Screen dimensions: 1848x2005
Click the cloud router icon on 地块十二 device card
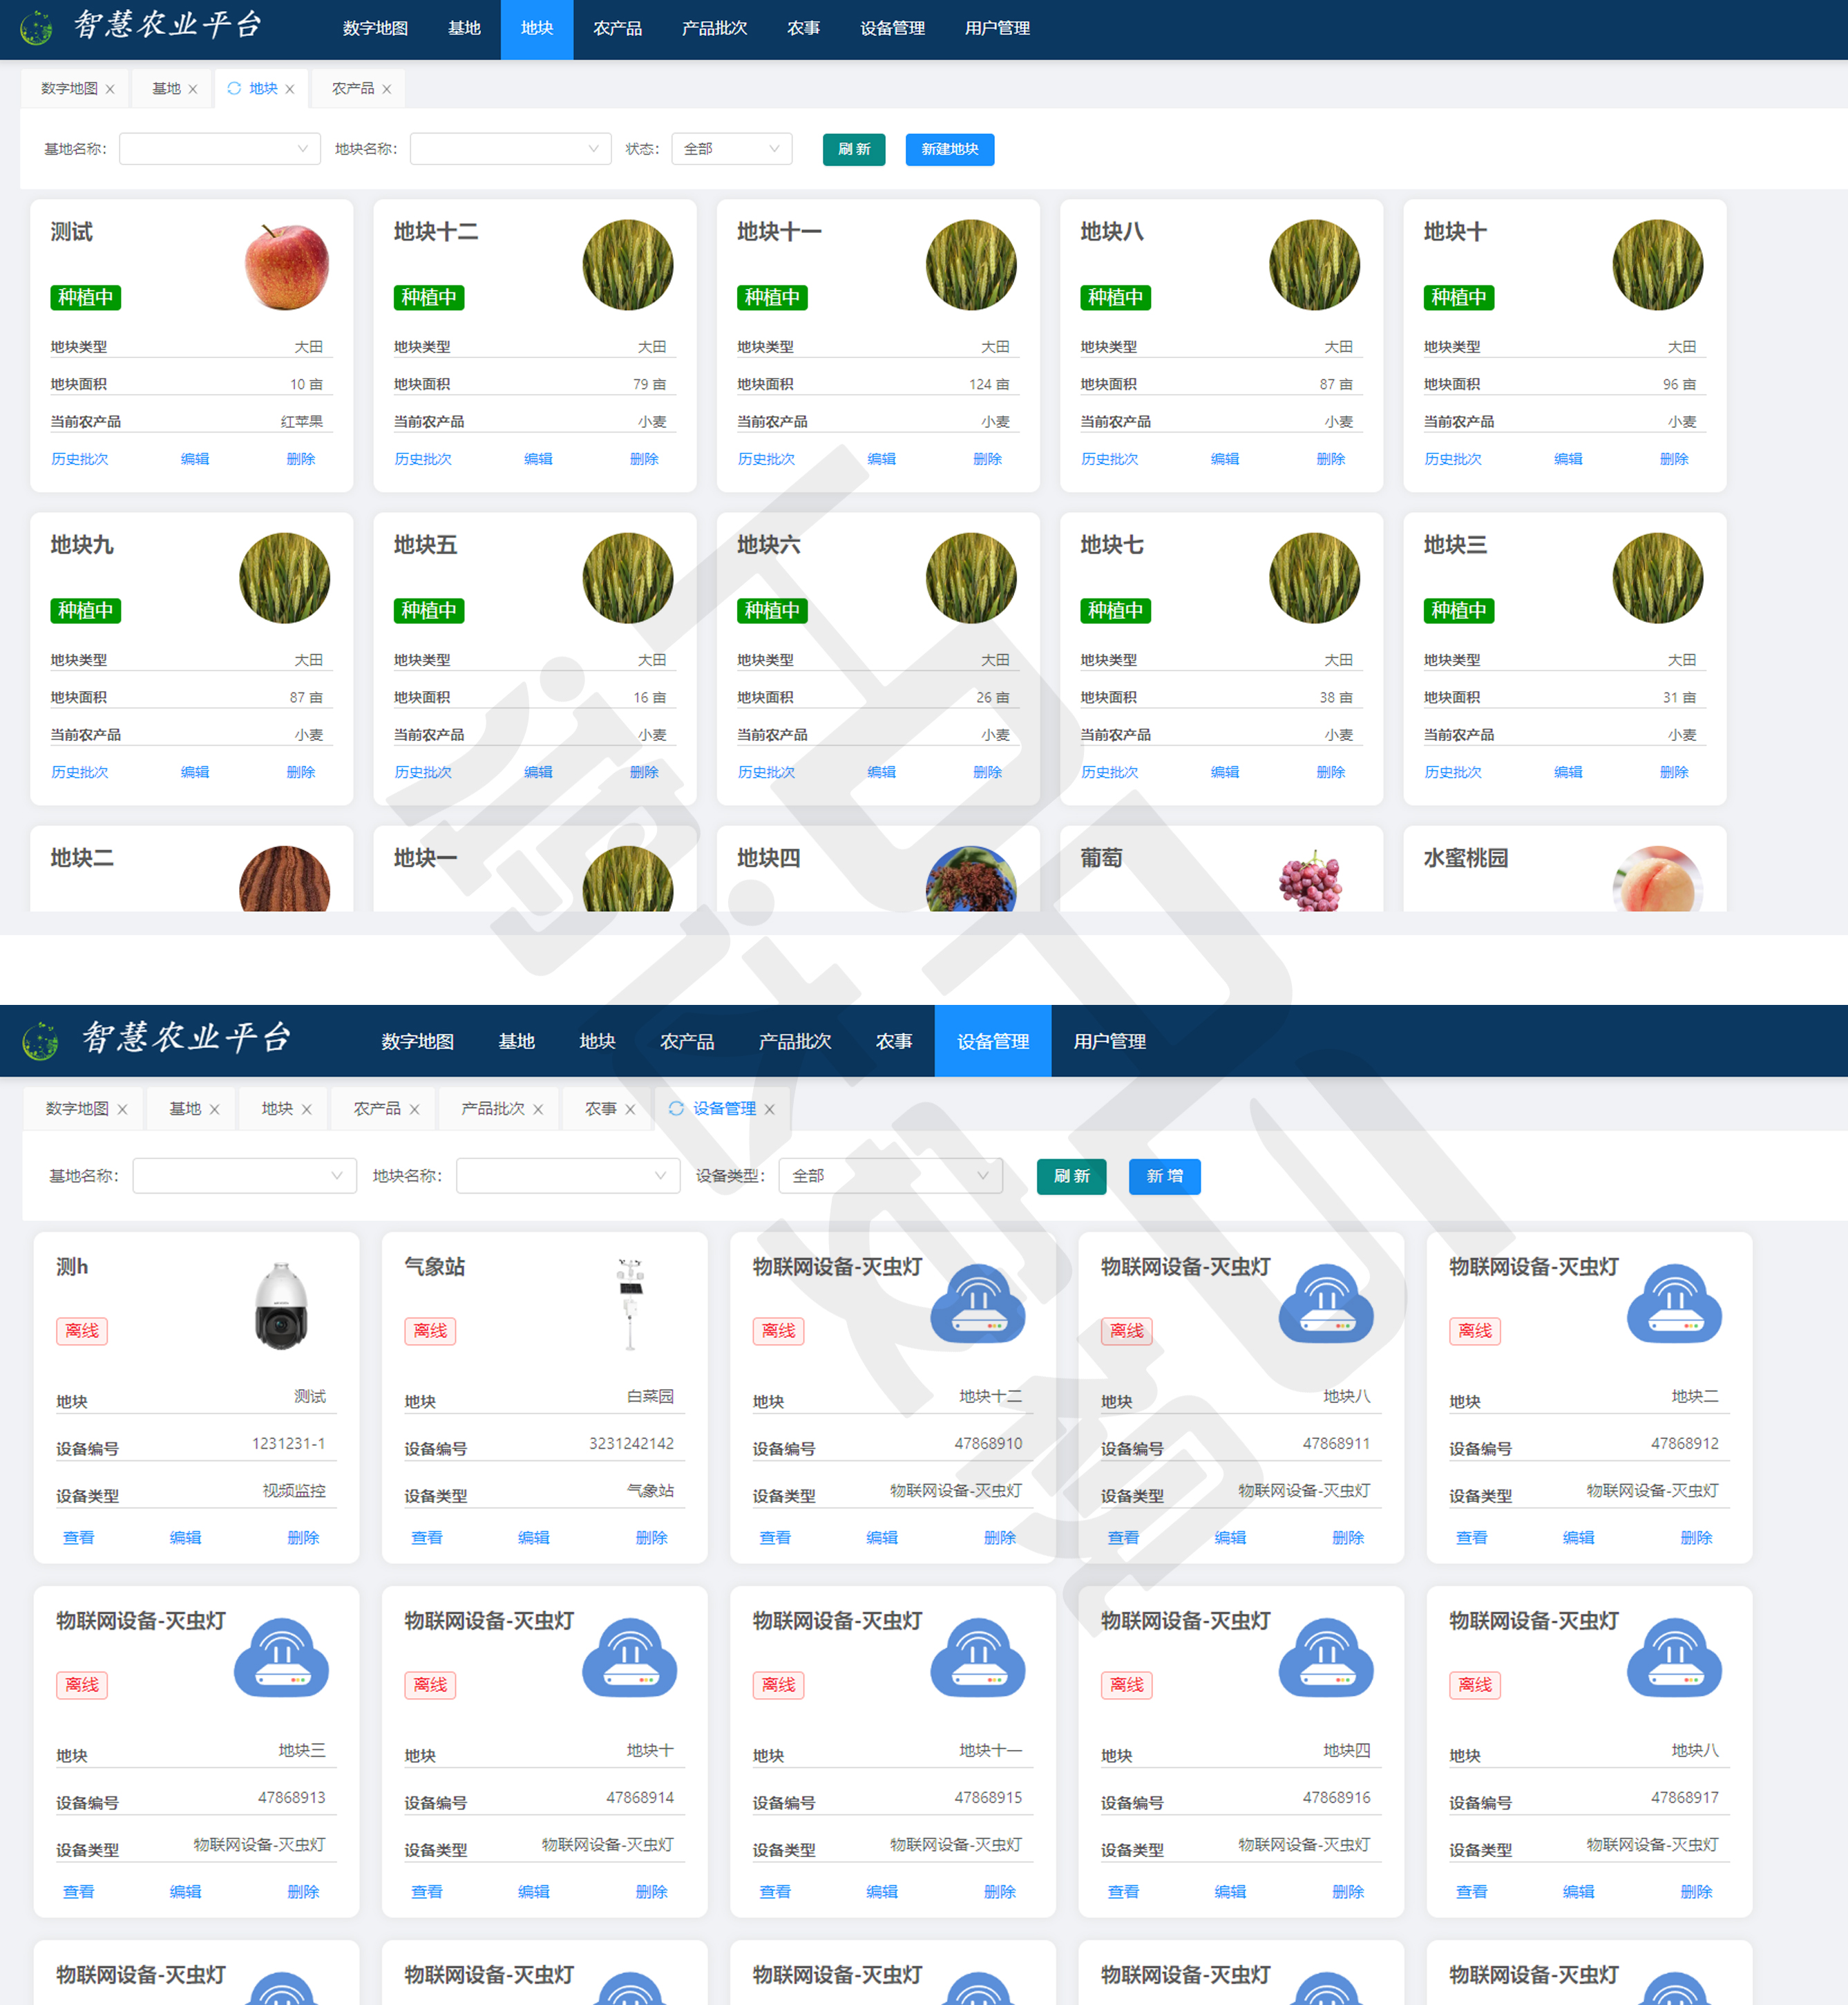click(x=977, y=1303)
